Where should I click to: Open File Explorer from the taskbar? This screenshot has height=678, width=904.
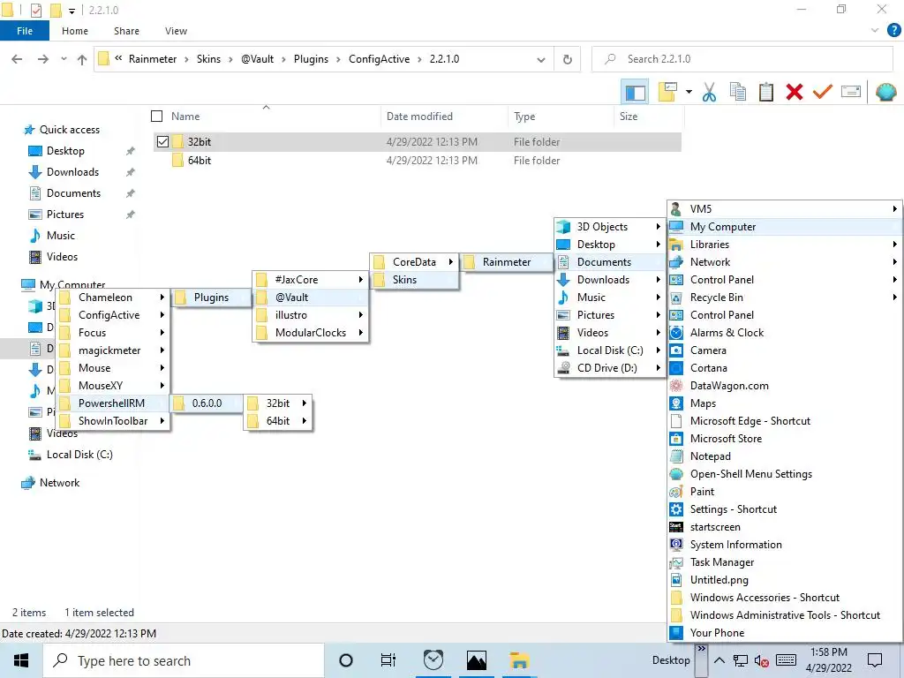point(519,660)
